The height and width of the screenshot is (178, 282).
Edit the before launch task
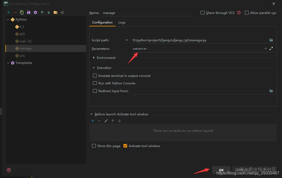106,121
